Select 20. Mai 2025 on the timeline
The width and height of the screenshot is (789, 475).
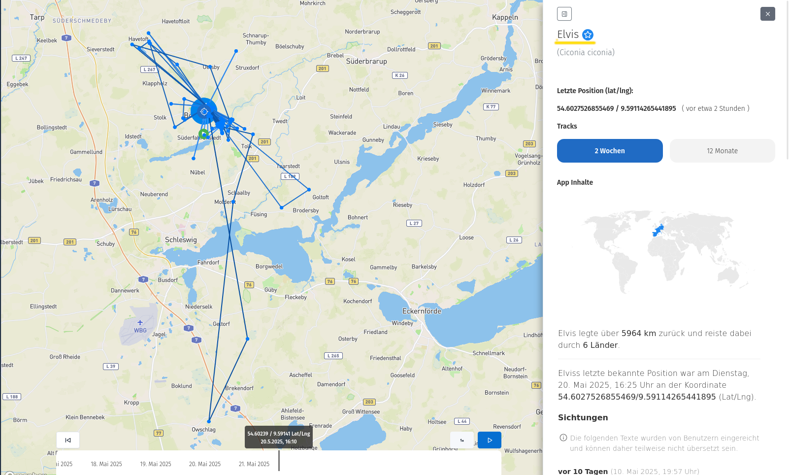tap(205, 464)
